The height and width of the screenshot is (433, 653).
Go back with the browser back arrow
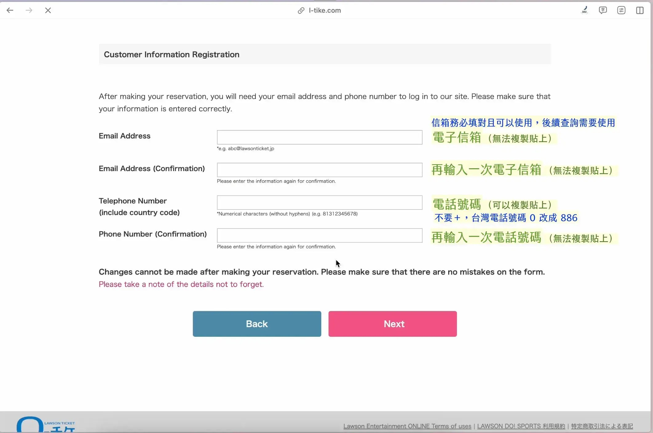pos(10,10)
